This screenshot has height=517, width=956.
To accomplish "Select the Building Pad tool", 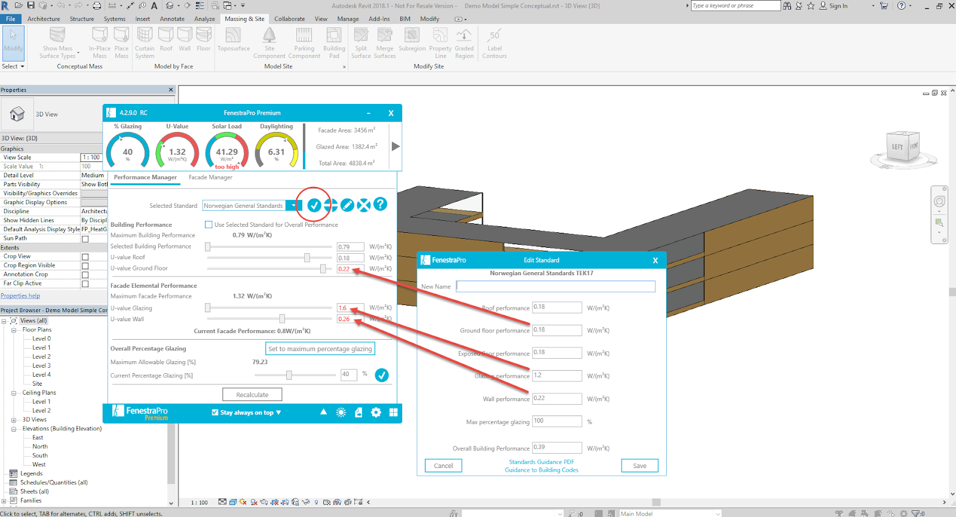I will tap(334, 43).
